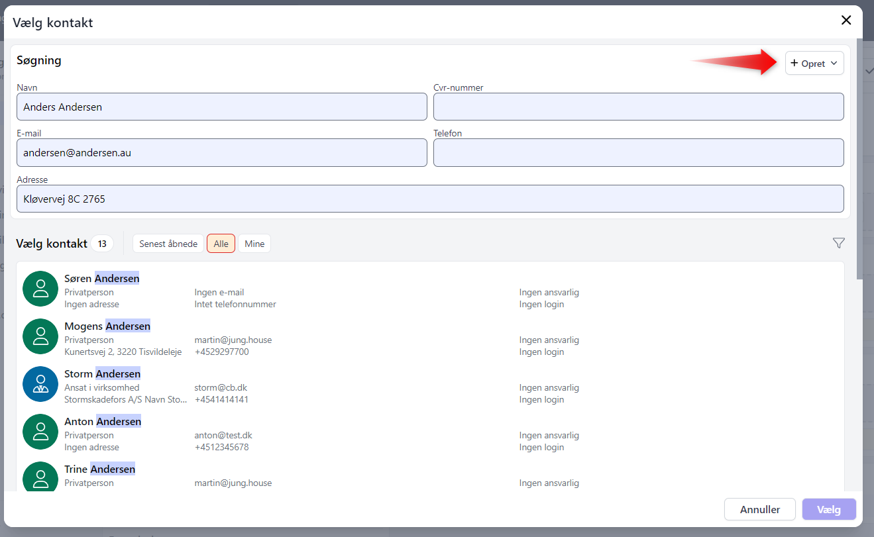
Task: Click the Adresse input field
Action: 430,199
